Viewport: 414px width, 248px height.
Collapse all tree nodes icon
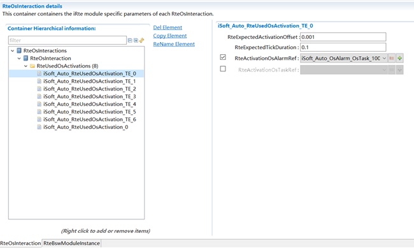tap(130, 40)
